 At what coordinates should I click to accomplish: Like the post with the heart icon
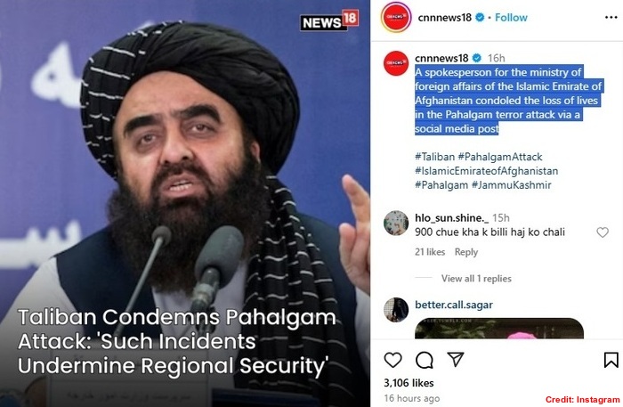[x=393, y=360]
